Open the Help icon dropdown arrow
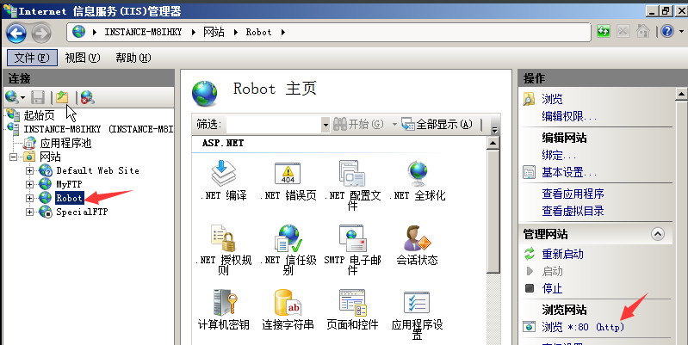 click(681, 32)
